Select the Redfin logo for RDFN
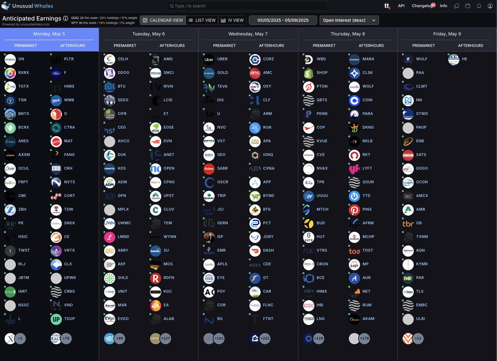Image resolution: width=497 pixels, height=361 pixels. coord(156,278)
